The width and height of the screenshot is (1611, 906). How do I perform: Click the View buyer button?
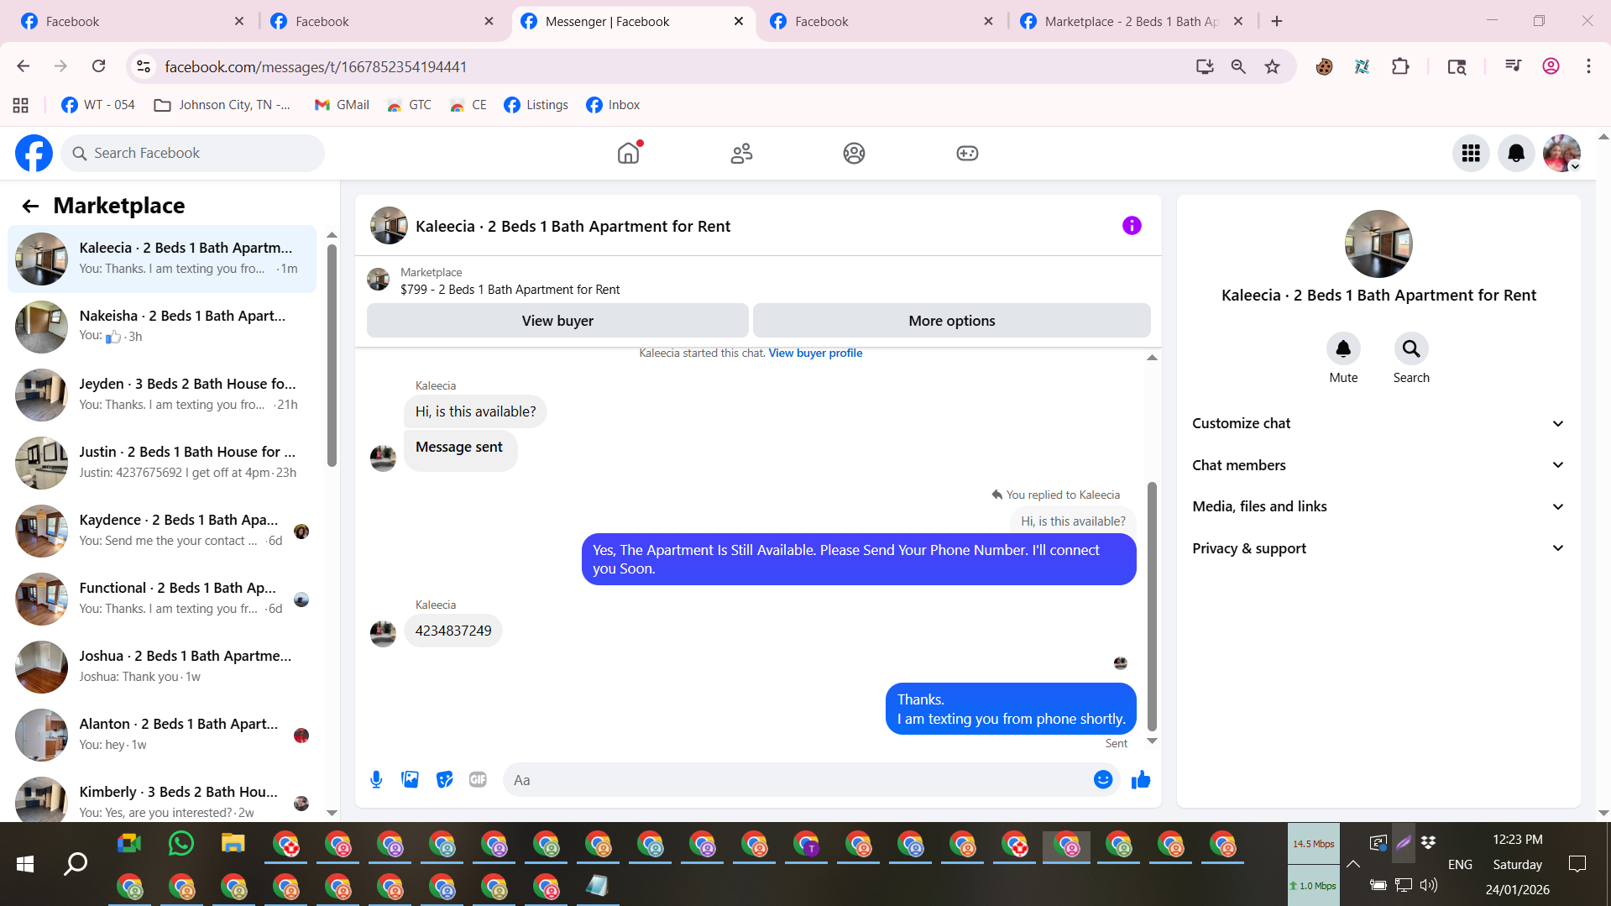coord(557,321)
